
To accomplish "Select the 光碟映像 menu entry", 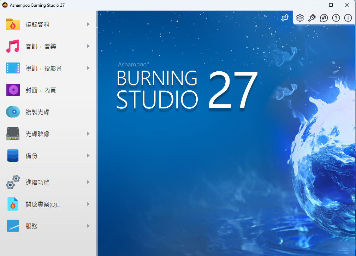I will tap(48, 134).
